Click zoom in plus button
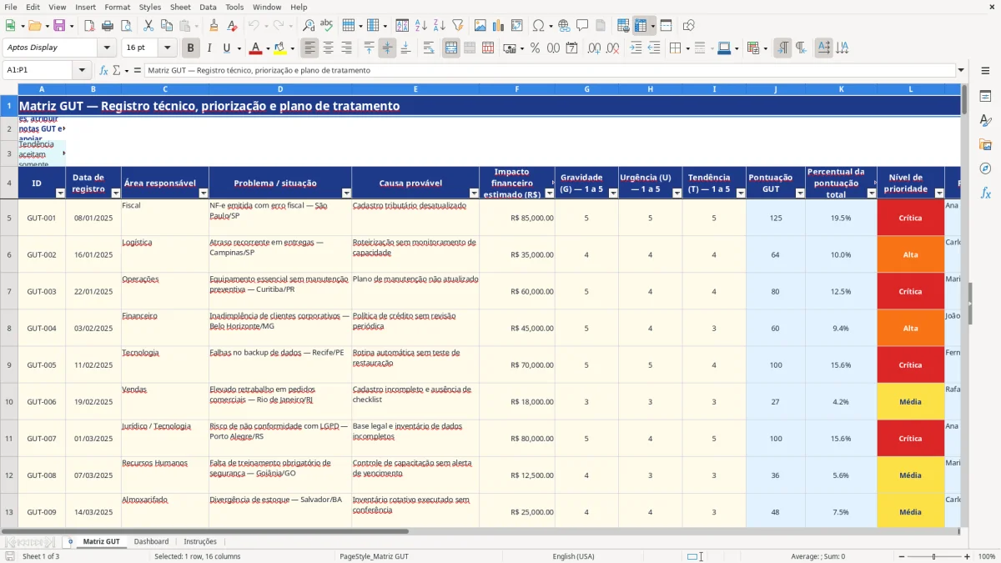The image size is (1001, 563). point(967,556)
